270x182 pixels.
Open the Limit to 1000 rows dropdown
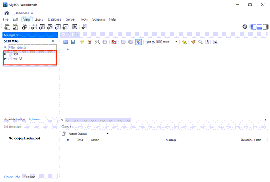coord(176,42)
